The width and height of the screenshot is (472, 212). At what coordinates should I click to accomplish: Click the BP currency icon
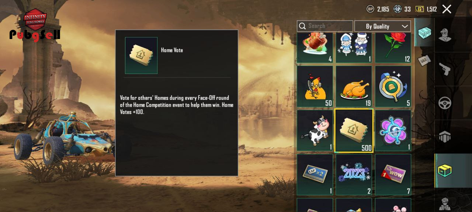tap(370, 9)
